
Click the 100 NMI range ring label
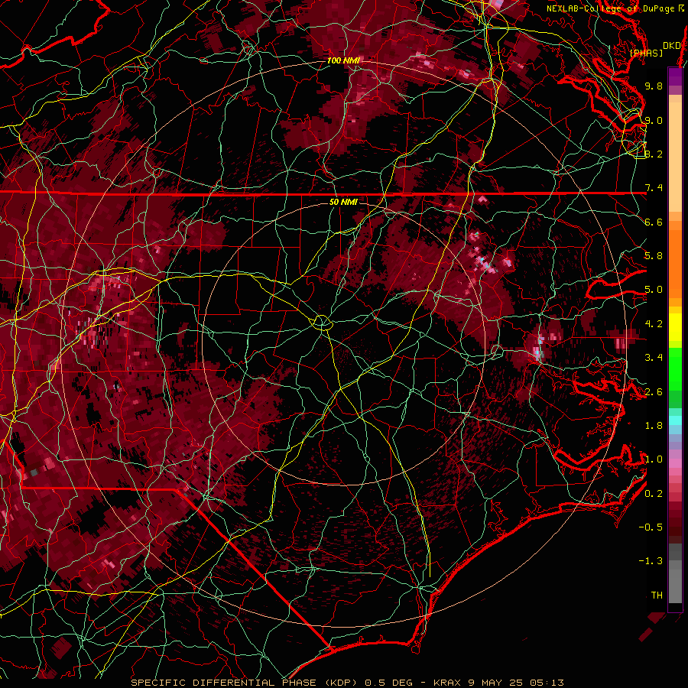343,60
